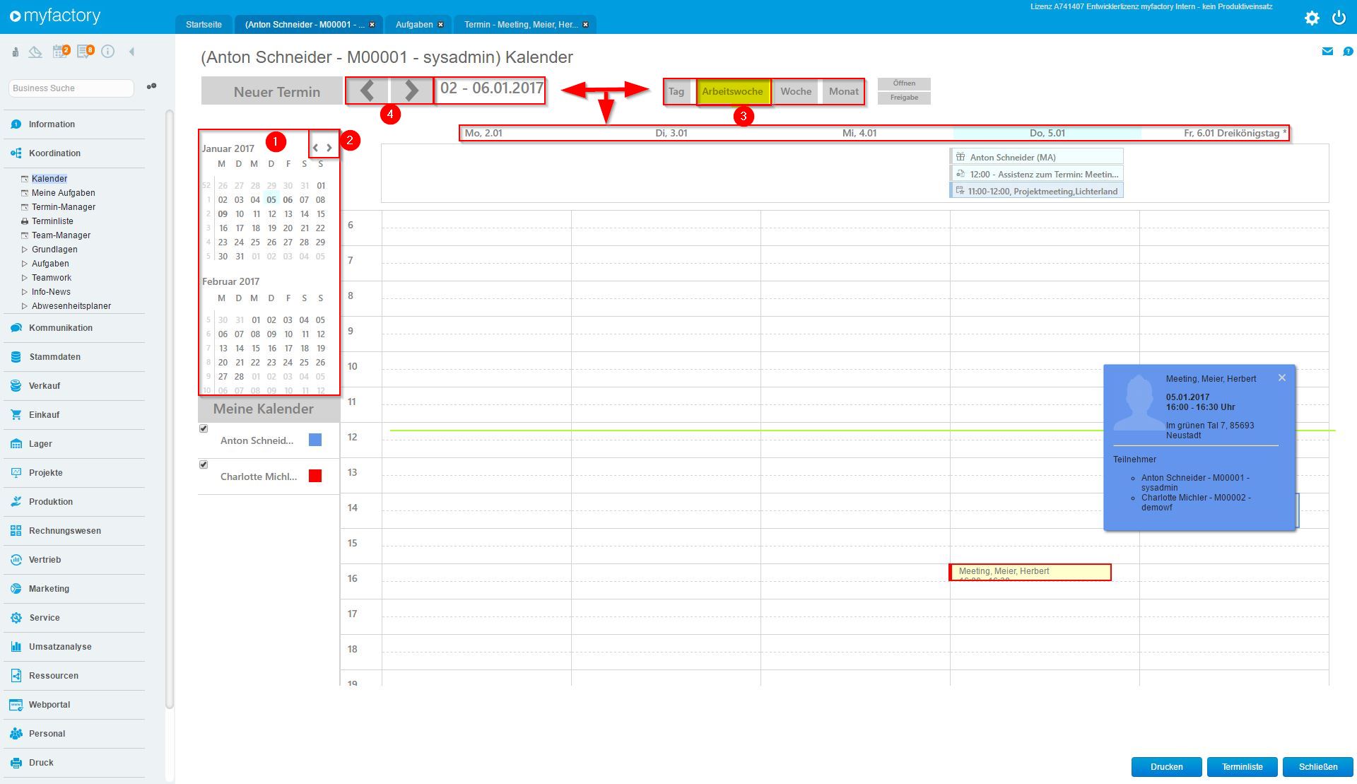This screenshot has height=784, width=1357.
Task: Click the power/logout icon
Action: tap(1339, 18)
